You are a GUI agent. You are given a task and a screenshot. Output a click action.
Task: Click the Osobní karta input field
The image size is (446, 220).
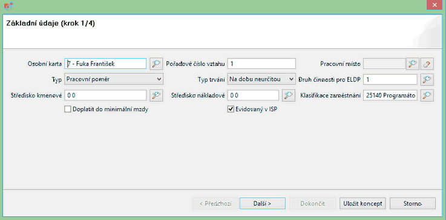click(x=105, y=63)
